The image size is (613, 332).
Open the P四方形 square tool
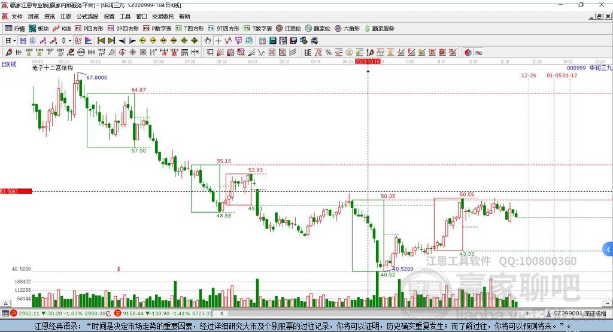89,29
